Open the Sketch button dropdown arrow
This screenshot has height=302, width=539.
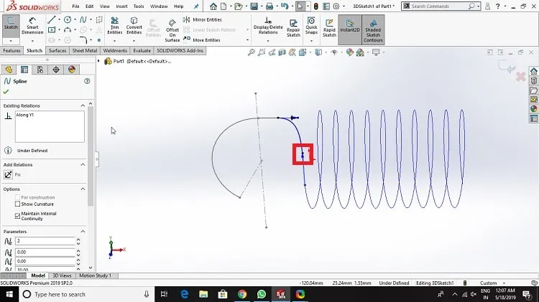pos(11,41)
